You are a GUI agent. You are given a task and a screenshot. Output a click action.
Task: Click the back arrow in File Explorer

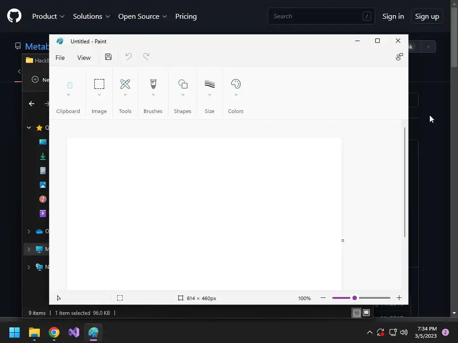coord(32,104)
